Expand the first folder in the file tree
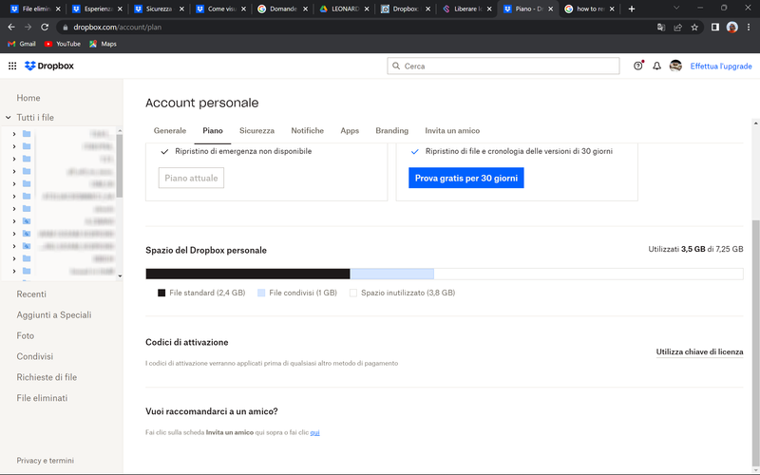760x475 pixels. click(13, 134)
